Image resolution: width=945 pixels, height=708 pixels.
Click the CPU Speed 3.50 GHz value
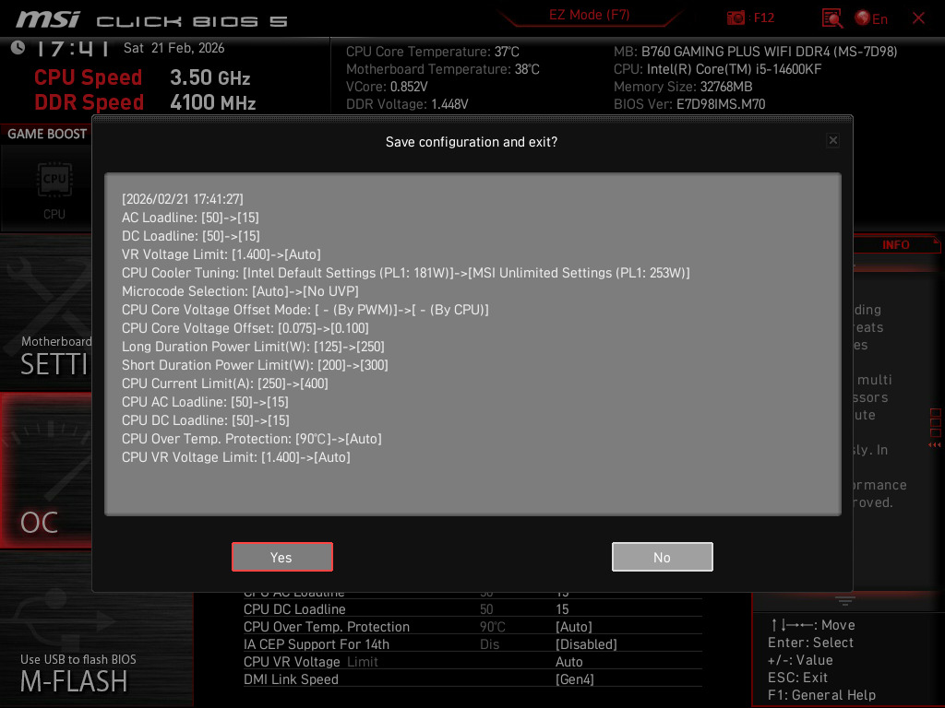tap(209, 77)
